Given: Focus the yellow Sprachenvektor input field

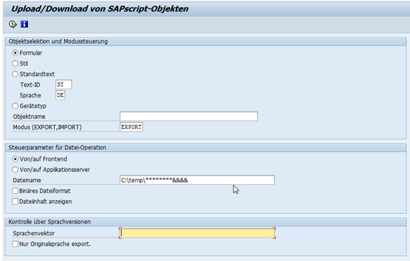Looking at the screenshot, I should point(197,233).
